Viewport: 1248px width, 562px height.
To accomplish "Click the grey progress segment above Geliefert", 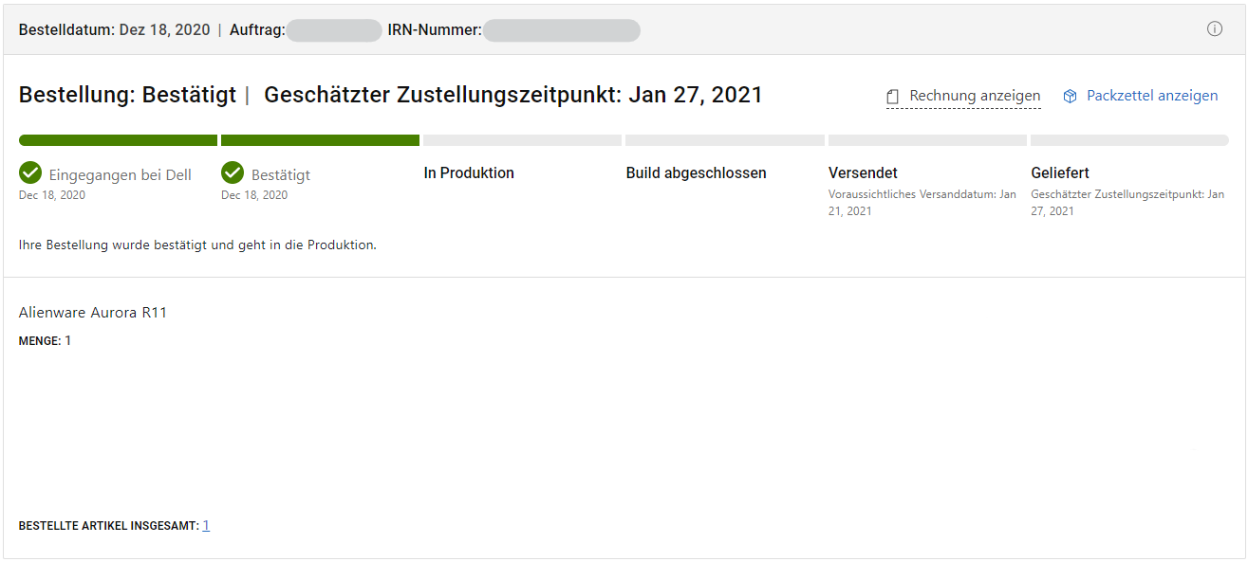I will (1129, 140).
